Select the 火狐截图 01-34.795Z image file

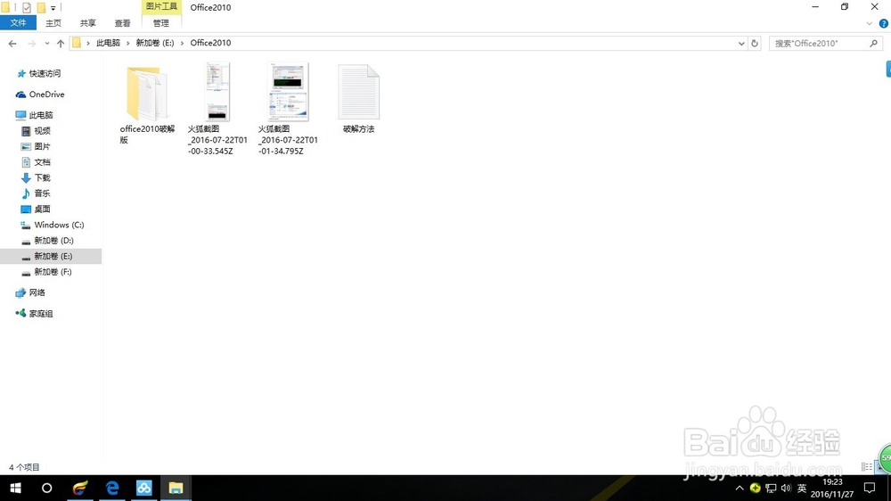click(x=288, y=109)
